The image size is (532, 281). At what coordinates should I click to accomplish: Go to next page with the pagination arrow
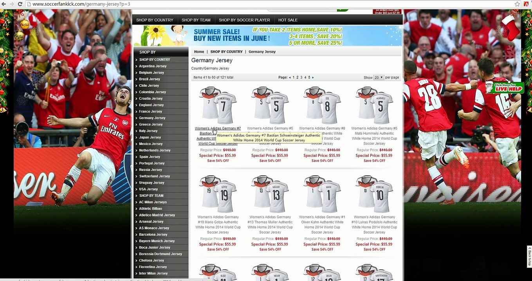pyautogui.click(x=313, y=78)
